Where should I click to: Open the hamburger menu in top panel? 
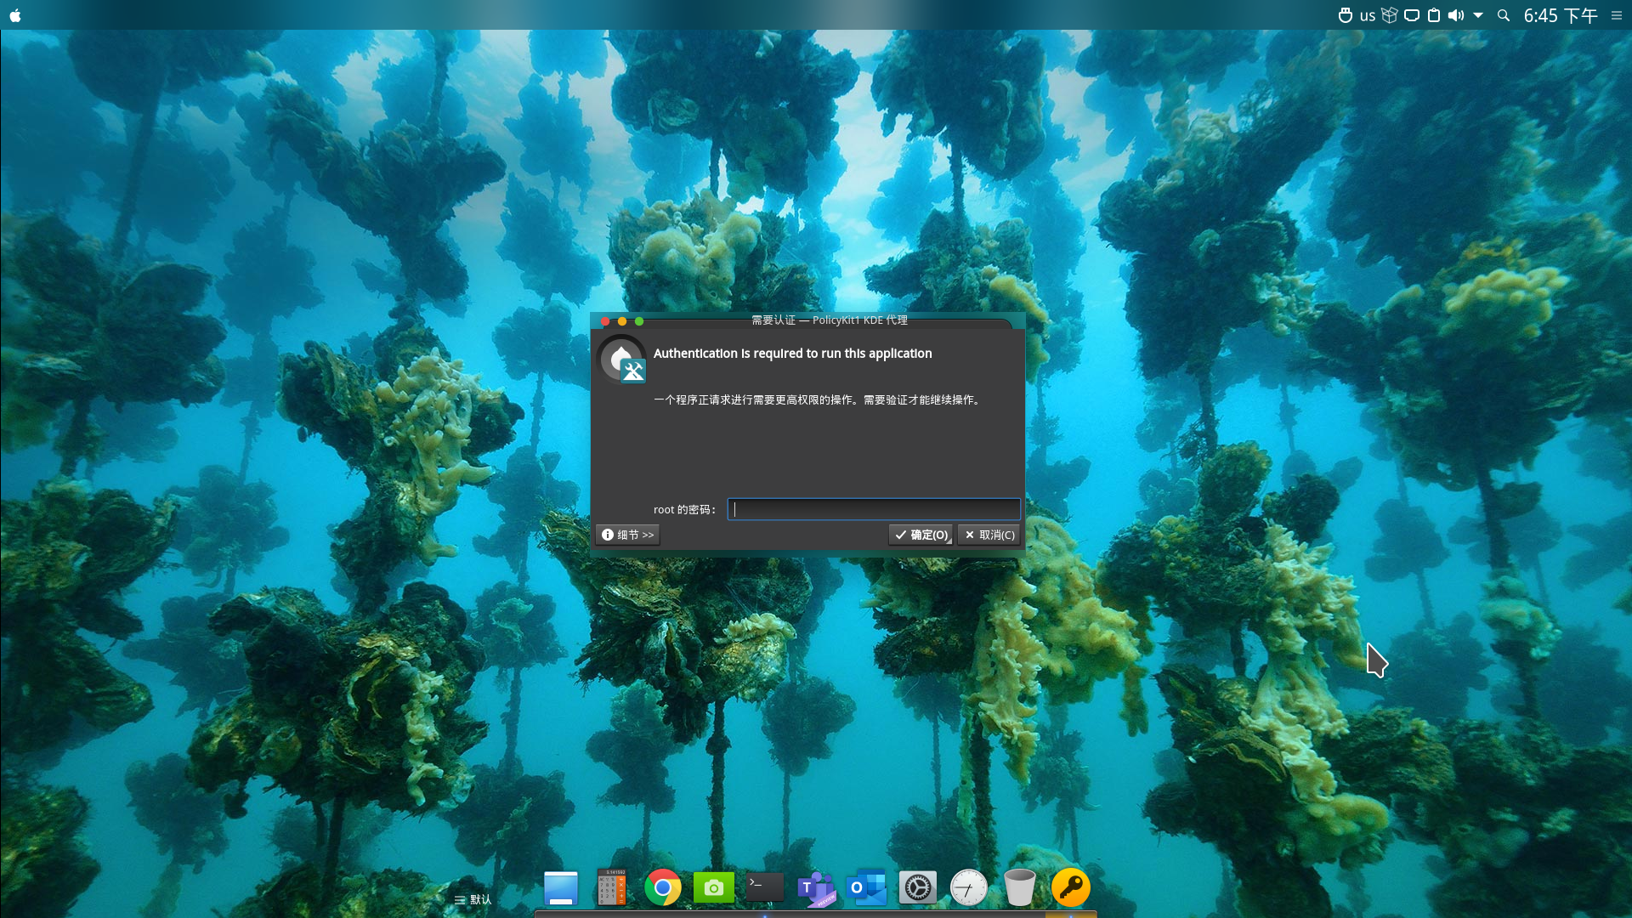pos(1617,15)
